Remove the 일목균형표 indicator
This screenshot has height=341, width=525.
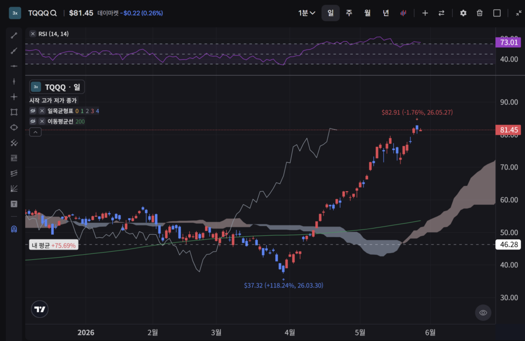point(42,110)
